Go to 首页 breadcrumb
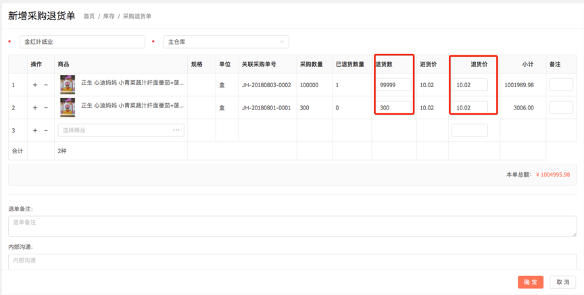584x295 pixels. 89,16
